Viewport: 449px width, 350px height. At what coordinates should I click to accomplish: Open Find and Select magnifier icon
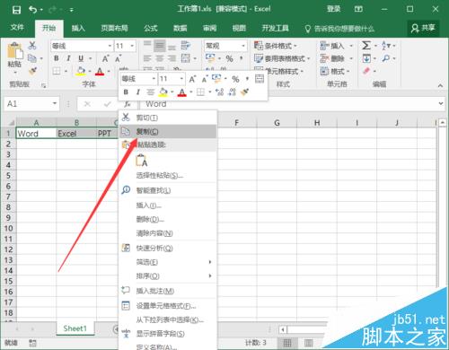click(386, 58)
